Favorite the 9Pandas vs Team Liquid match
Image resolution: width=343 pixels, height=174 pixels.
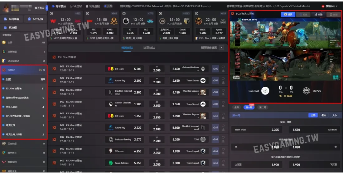223,149
